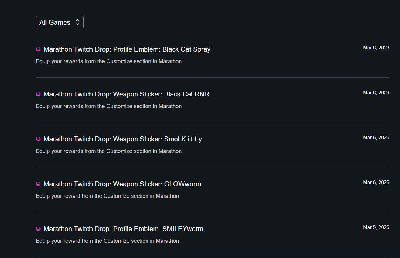Click the Mar 6, 2026 date of GLOWworm
This screenshot has height=258, width=400.
(376, 182)
